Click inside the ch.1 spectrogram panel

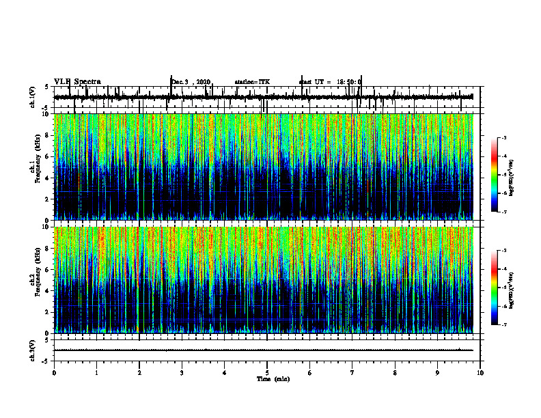263,167
